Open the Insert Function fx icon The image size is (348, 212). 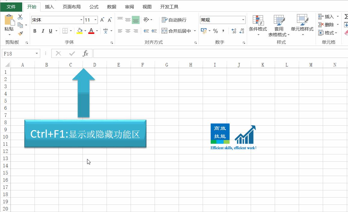coord(86,53)
